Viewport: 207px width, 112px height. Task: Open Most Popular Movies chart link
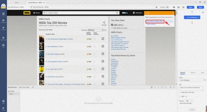[x=118, y=38]
